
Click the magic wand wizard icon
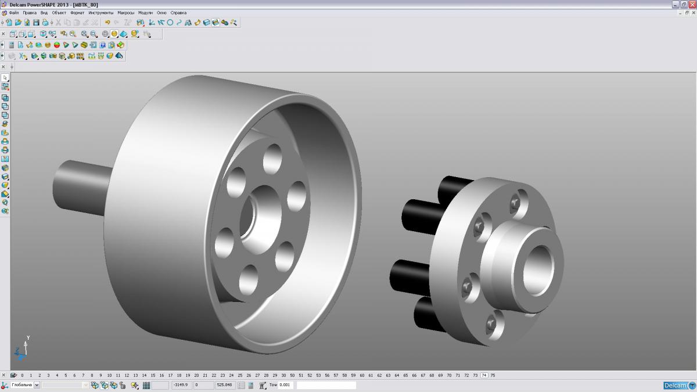click(233, 22)
